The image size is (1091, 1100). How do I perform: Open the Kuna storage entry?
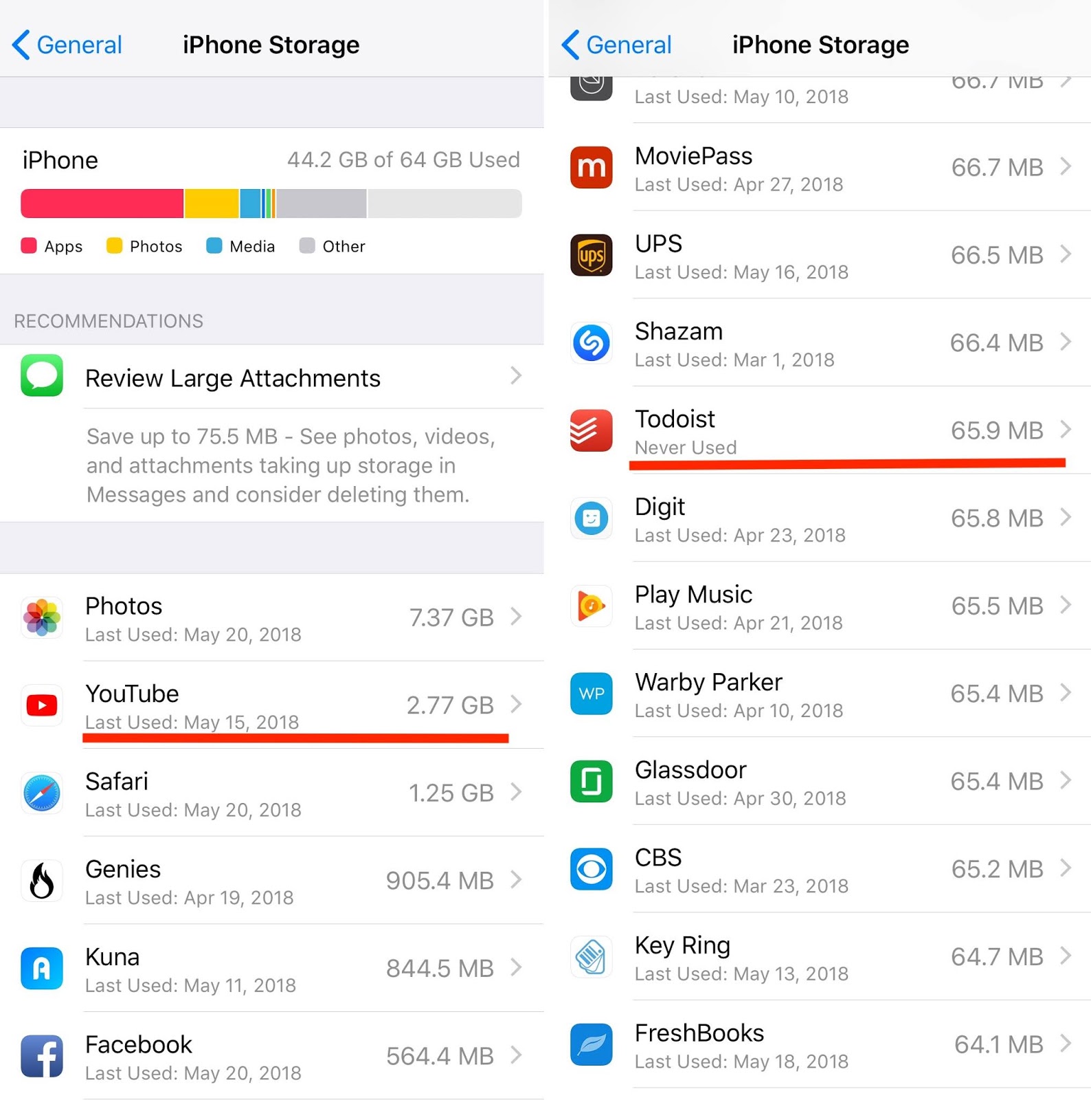[x=272, y=968]
